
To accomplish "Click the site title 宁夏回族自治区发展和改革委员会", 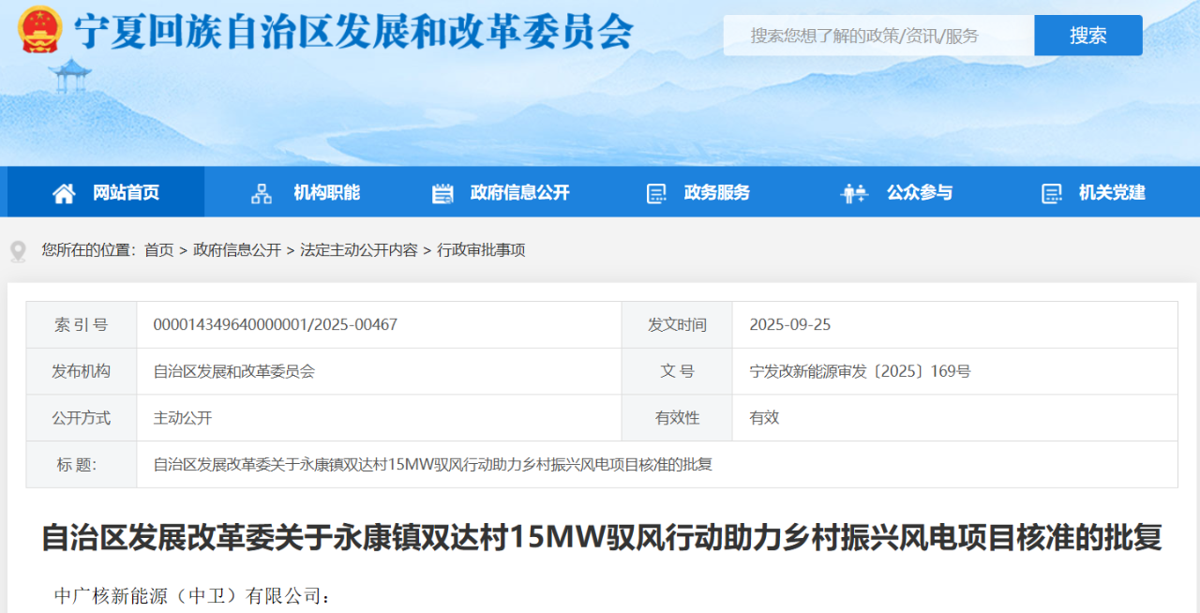I will pyautogui.click(x=354, y=33).
